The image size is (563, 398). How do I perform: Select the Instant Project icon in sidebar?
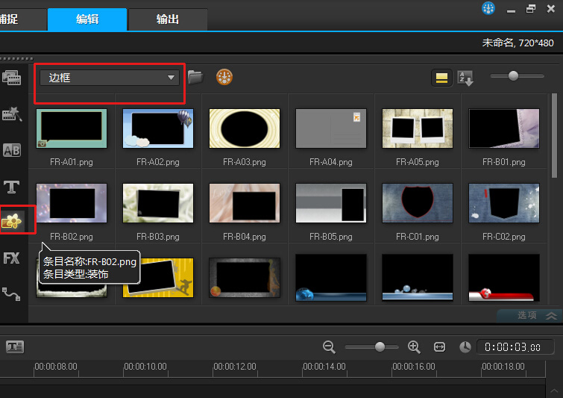(12, 114)
